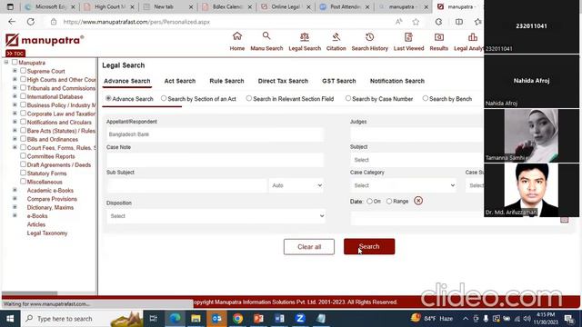Click the manupatra logo
This screenshot has width=582, height=327.
click(45, 40)
